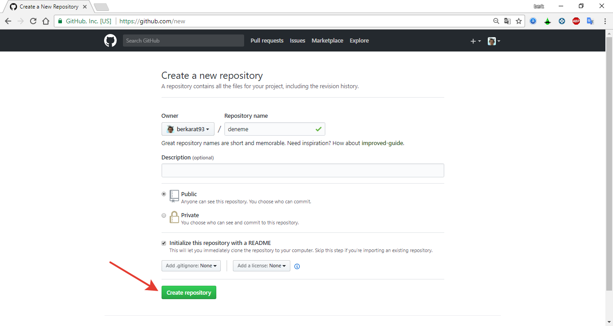Open the Explore page
The height and width of the screenshot is (326, 613).
pos(359,41)
